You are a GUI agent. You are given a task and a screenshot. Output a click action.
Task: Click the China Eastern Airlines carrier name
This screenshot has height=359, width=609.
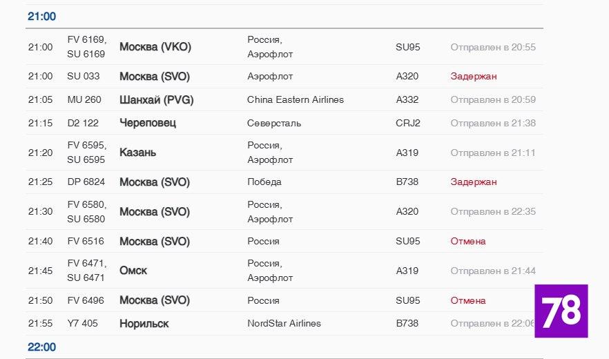point(296,99)
